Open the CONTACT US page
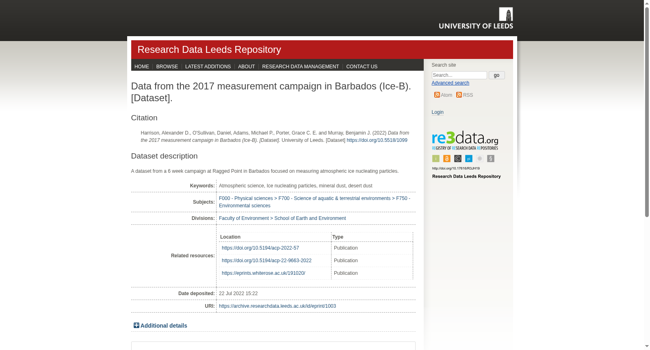 pyautogui.click(x=362, y=67)
